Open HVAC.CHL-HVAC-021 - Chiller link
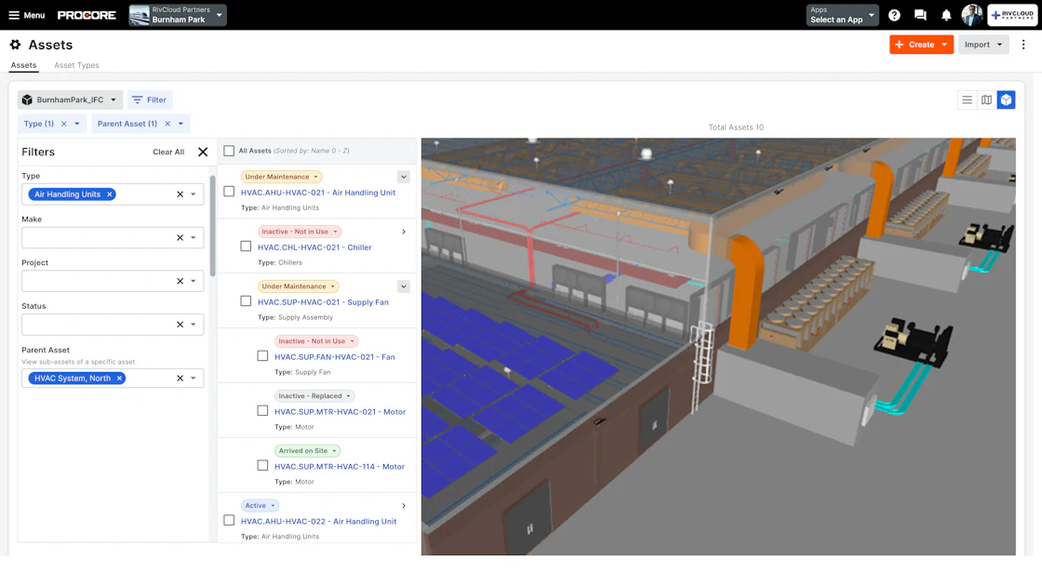This screenshot has width=1042, height=586. click(x=314, y=247)
